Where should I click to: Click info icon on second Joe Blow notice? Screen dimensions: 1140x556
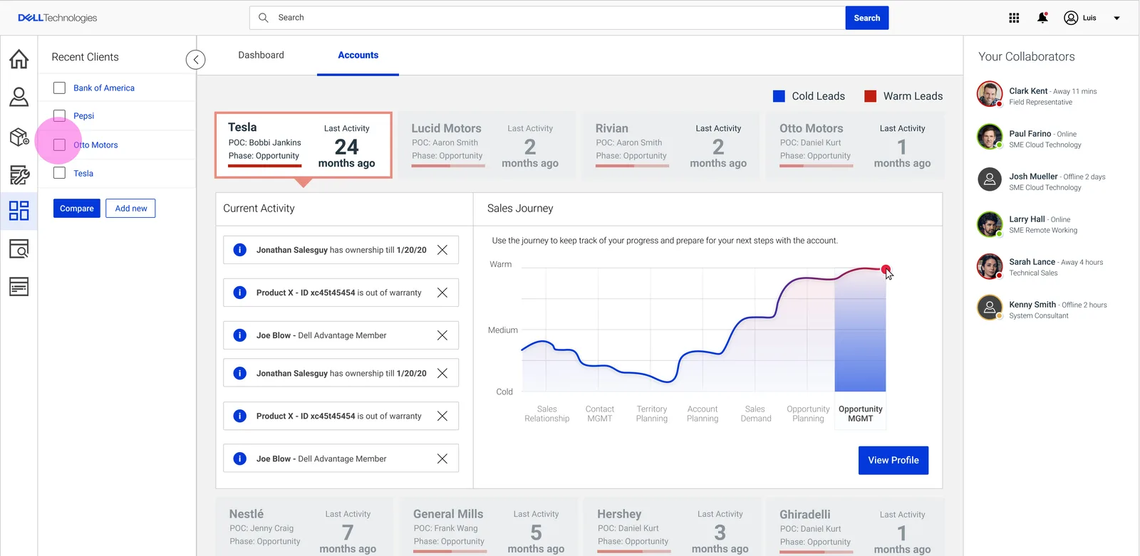240,458
